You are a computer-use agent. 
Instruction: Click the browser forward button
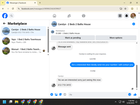click(x=8, y=9)
